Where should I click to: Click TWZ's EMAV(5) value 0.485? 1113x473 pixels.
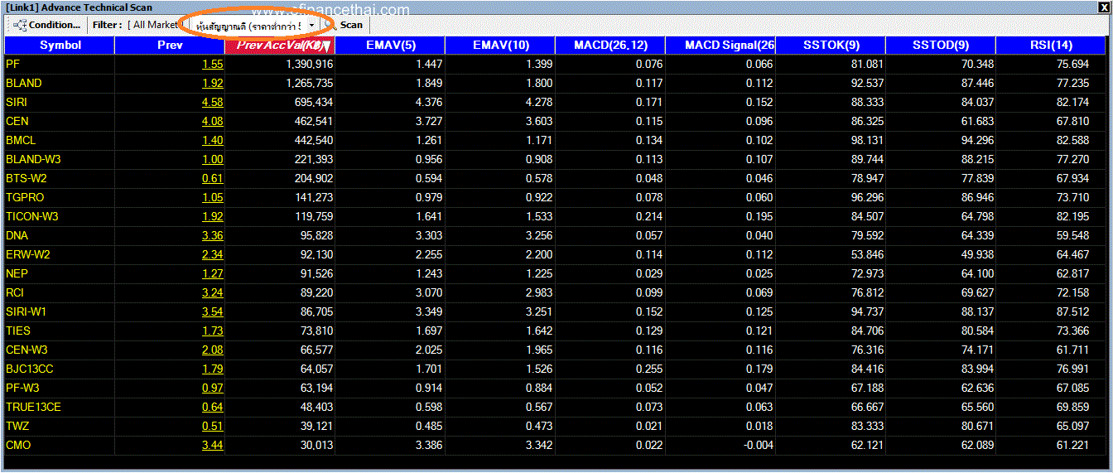click(x=429, y=426)
